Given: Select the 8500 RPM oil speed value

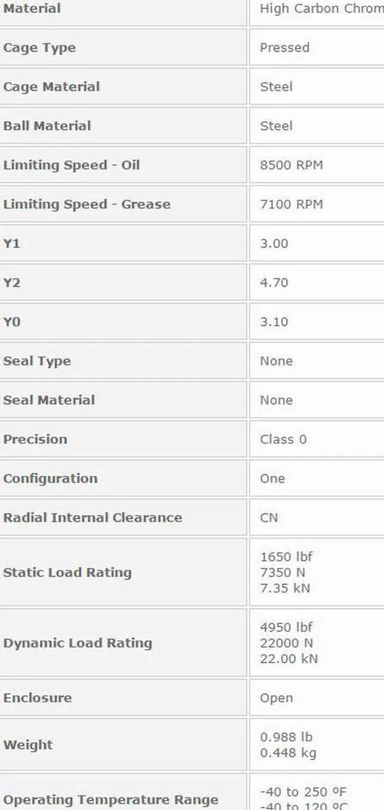Looking at the screenshot, I should [x=291, y=165].
